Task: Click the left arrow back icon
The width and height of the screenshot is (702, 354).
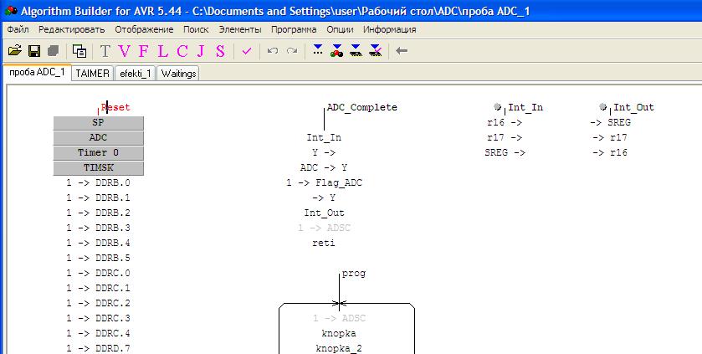Action: pos(402,51)
